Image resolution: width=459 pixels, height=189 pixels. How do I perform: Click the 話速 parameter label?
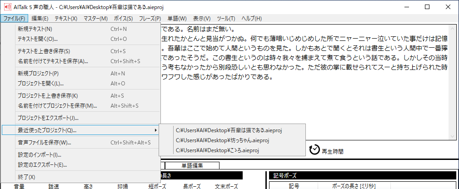[x=54, y=186]
